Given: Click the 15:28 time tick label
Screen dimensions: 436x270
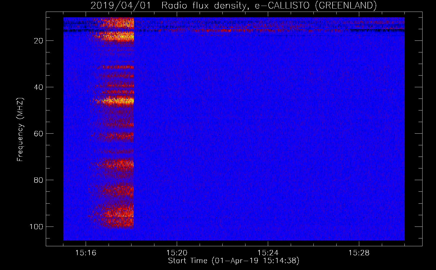Looking at the screenshot, I should click(359, 253).
